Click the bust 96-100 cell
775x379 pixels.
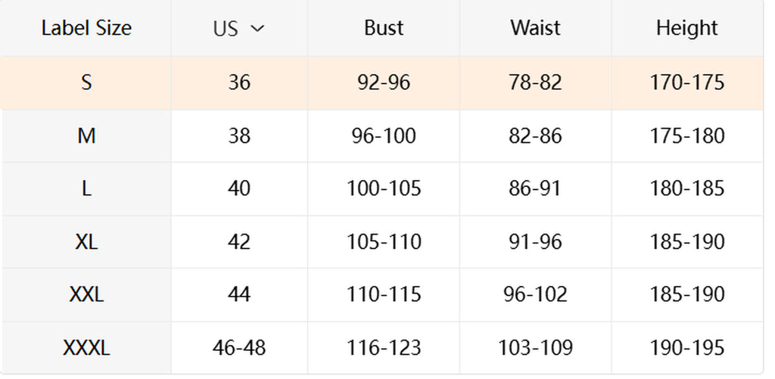384,136
